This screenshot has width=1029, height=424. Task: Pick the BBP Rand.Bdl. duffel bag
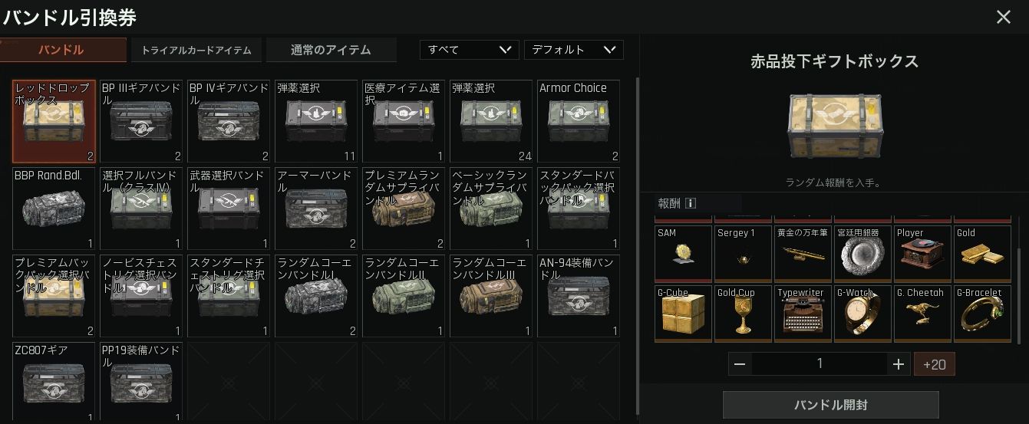point(54,209)
